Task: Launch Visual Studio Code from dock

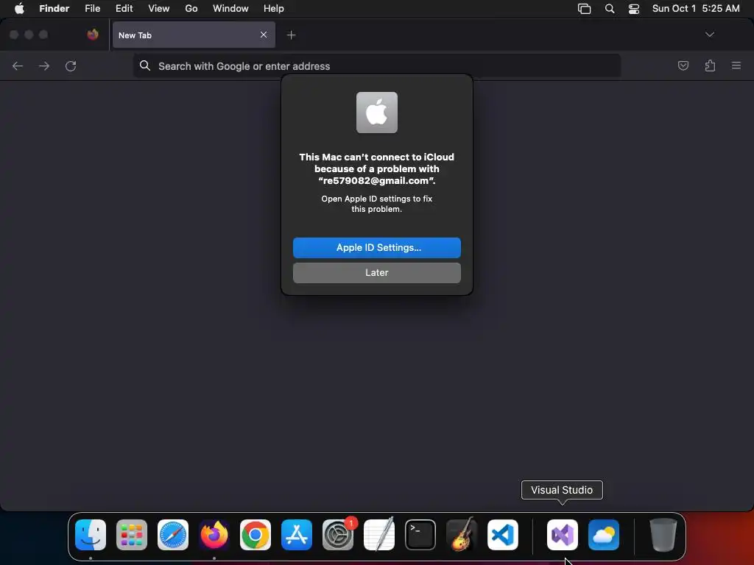Action: click(502, 535)
